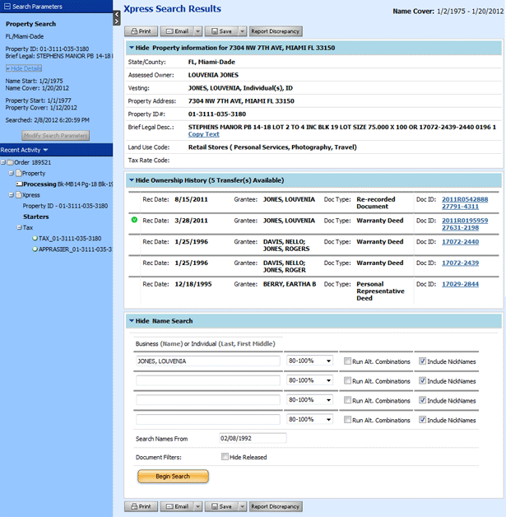This screenshot has width=506, height=517.
Task: Click the top Print button
Action: [x=140, y=31]
